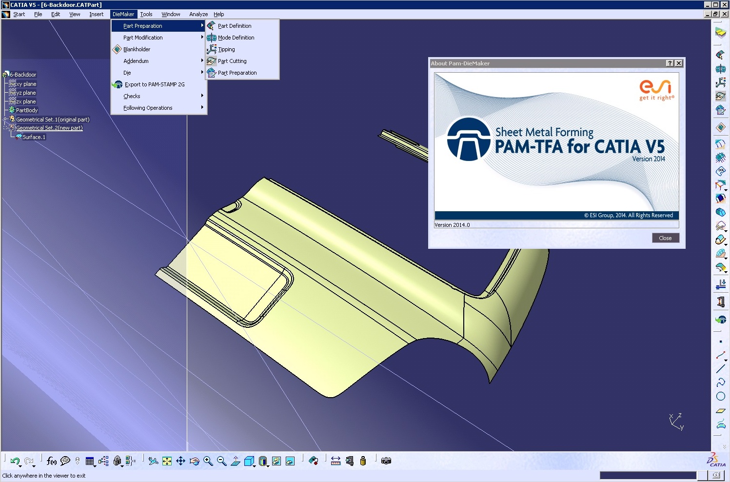Viewport: 730px width, 482px height.
Task: Click the Swap visible space icon
Action: pos(290,461)
